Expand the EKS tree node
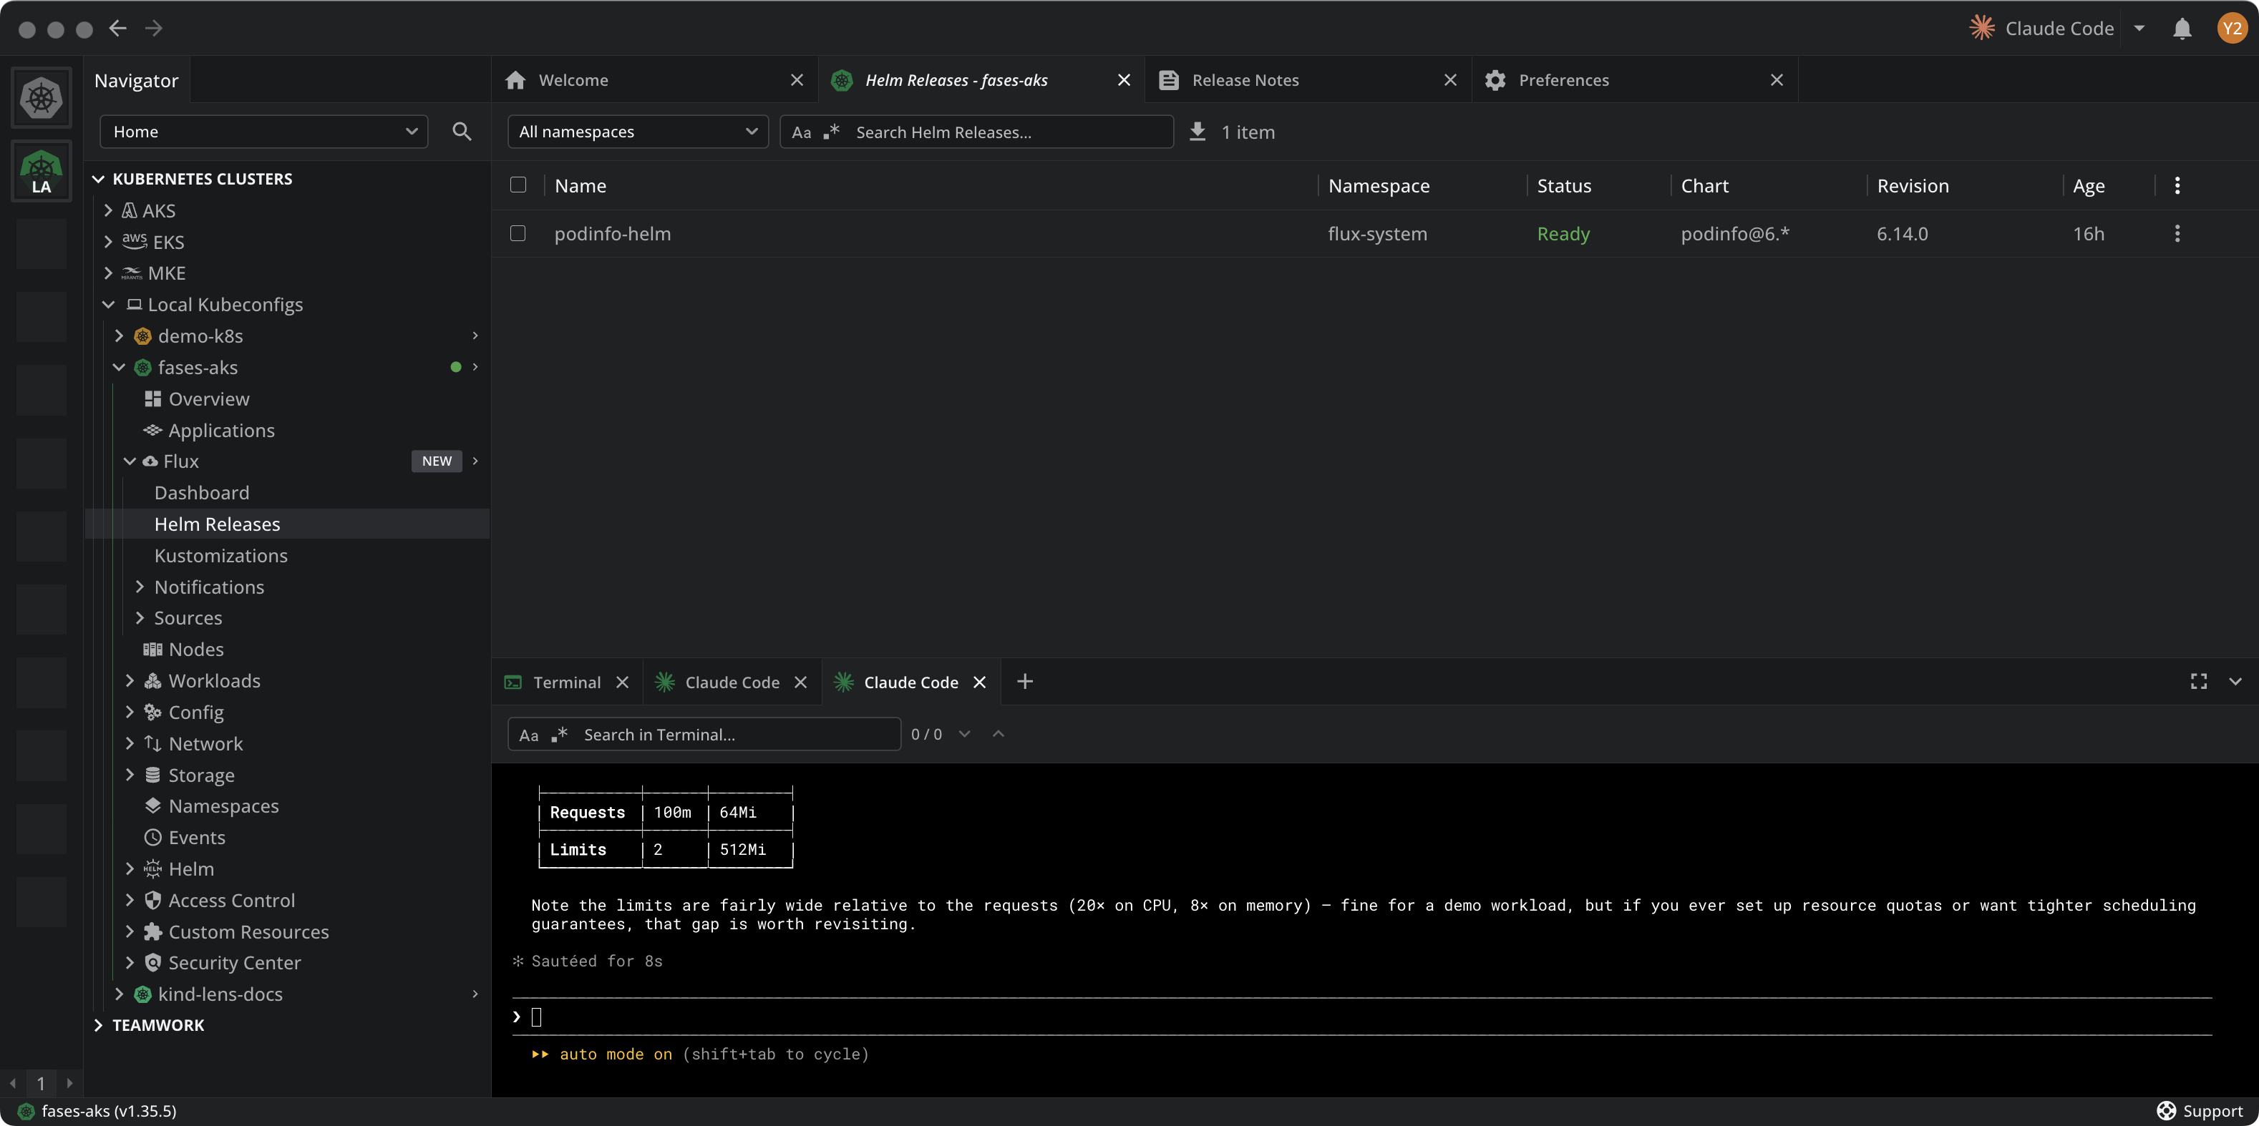This screenshot has width=2259, height=1126. tap(108, 241)
